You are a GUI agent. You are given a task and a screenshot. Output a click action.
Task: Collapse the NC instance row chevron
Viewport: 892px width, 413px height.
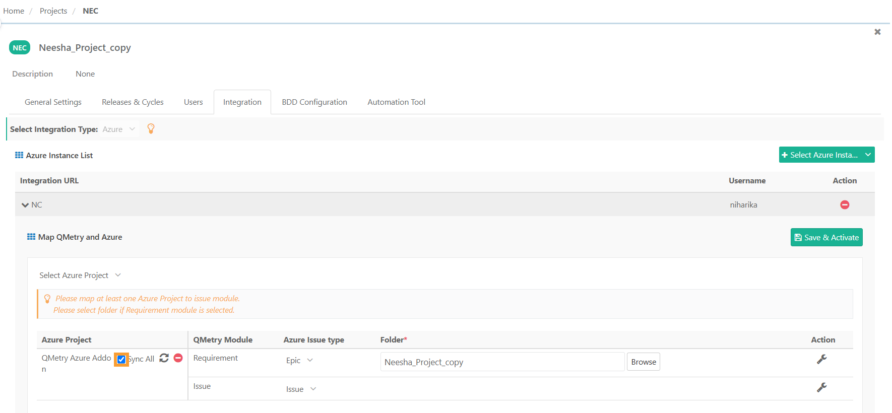click(25, 205)
